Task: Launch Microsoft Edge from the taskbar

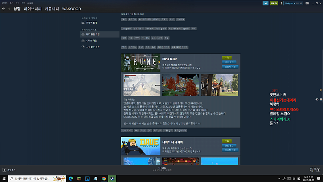Action: [x=71, y=178]
